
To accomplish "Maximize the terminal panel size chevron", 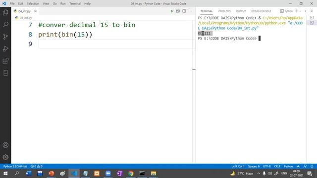I will [306, 11].
